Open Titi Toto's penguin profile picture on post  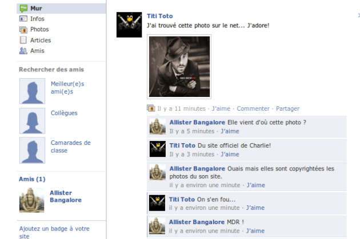click(x=129, y=25)
